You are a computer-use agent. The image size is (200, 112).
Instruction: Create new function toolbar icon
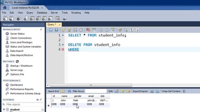(50, 18)
